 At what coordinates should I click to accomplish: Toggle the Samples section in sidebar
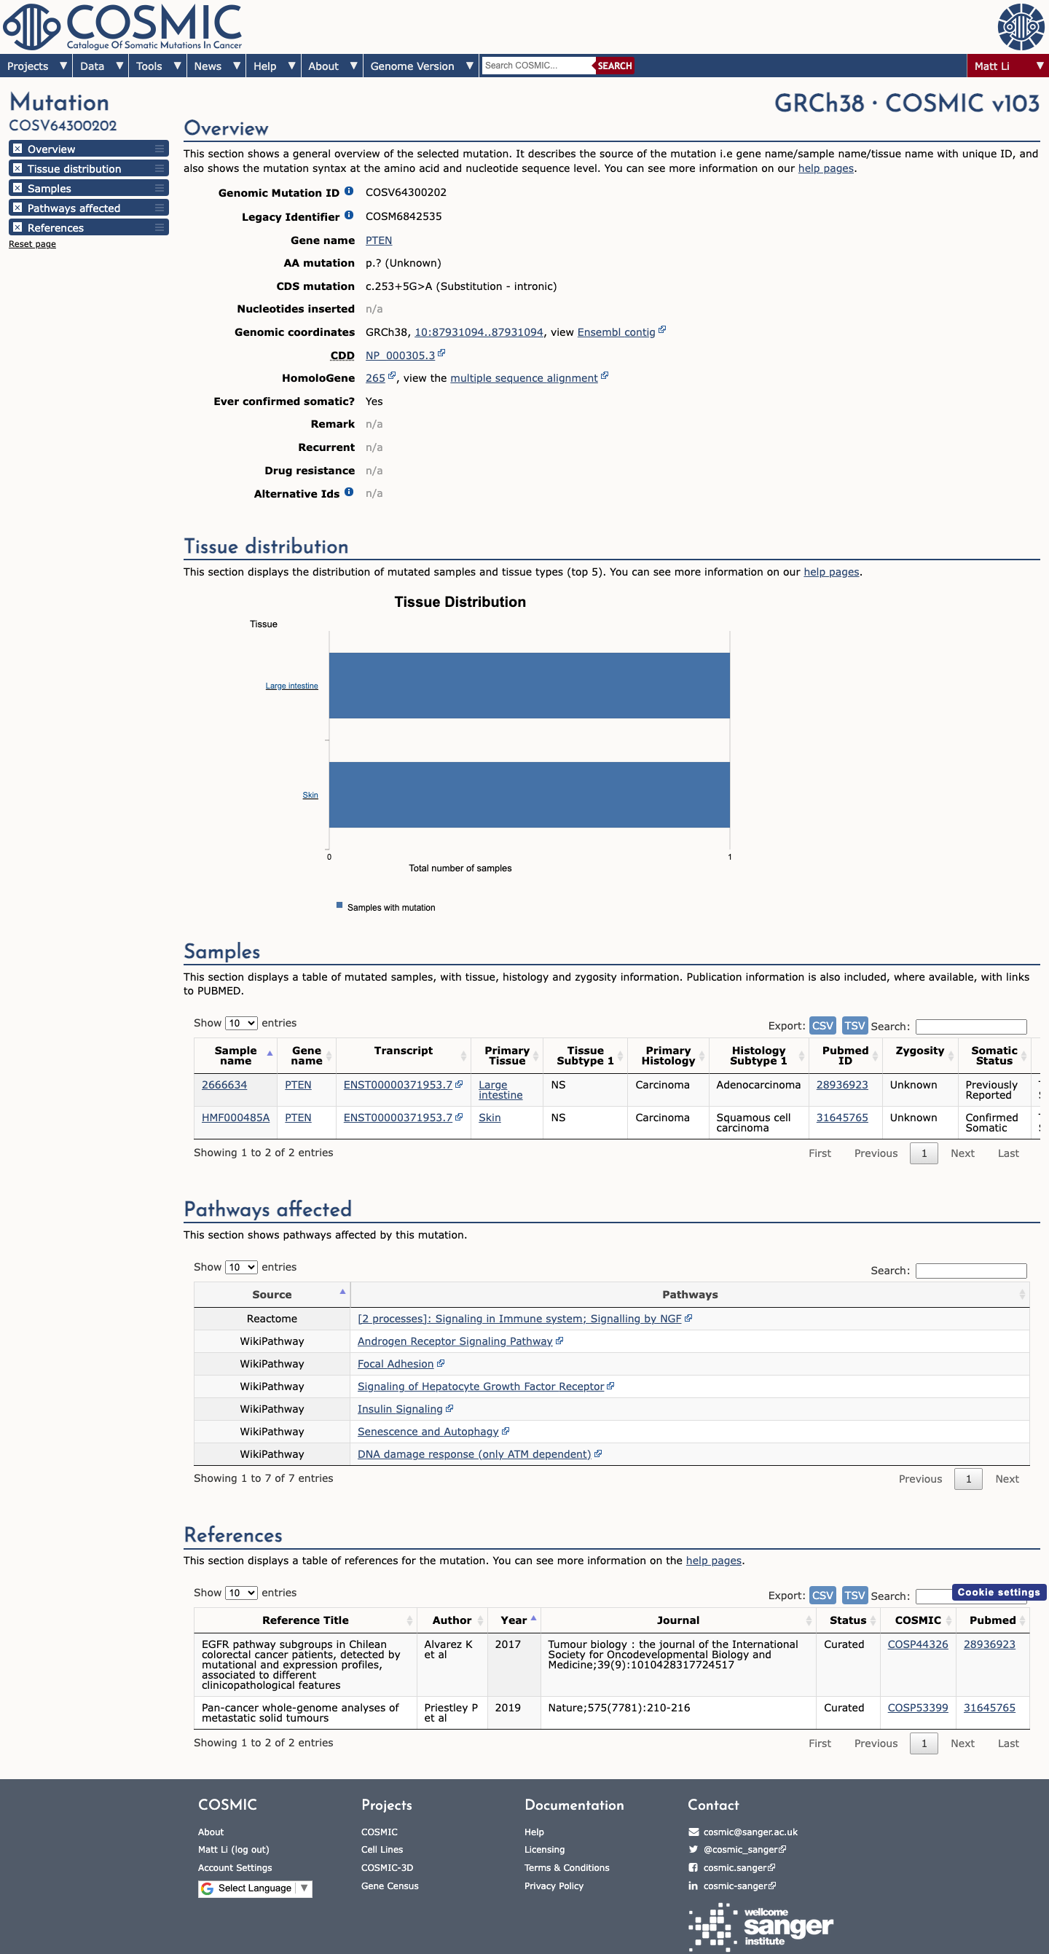tap(17, 188)
